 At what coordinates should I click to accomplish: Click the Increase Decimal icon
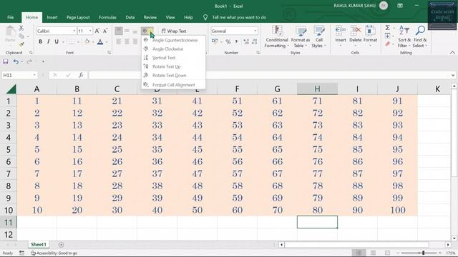click(246, 41)
